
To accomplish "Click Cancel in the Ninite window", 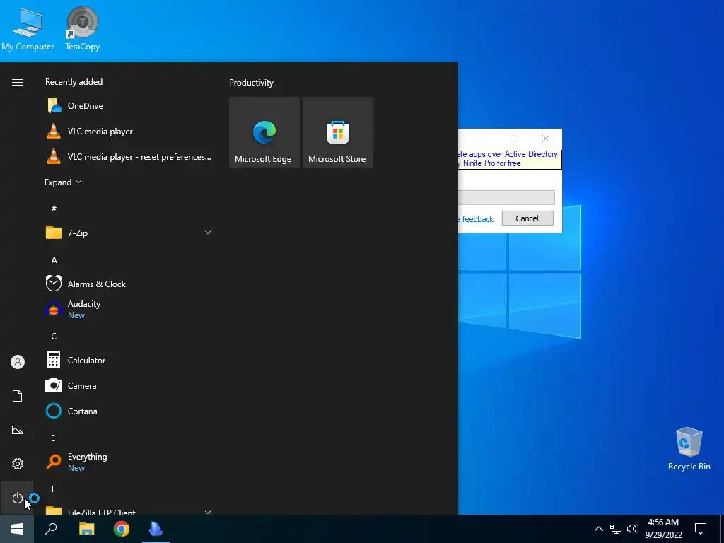I will click(527, 218).
